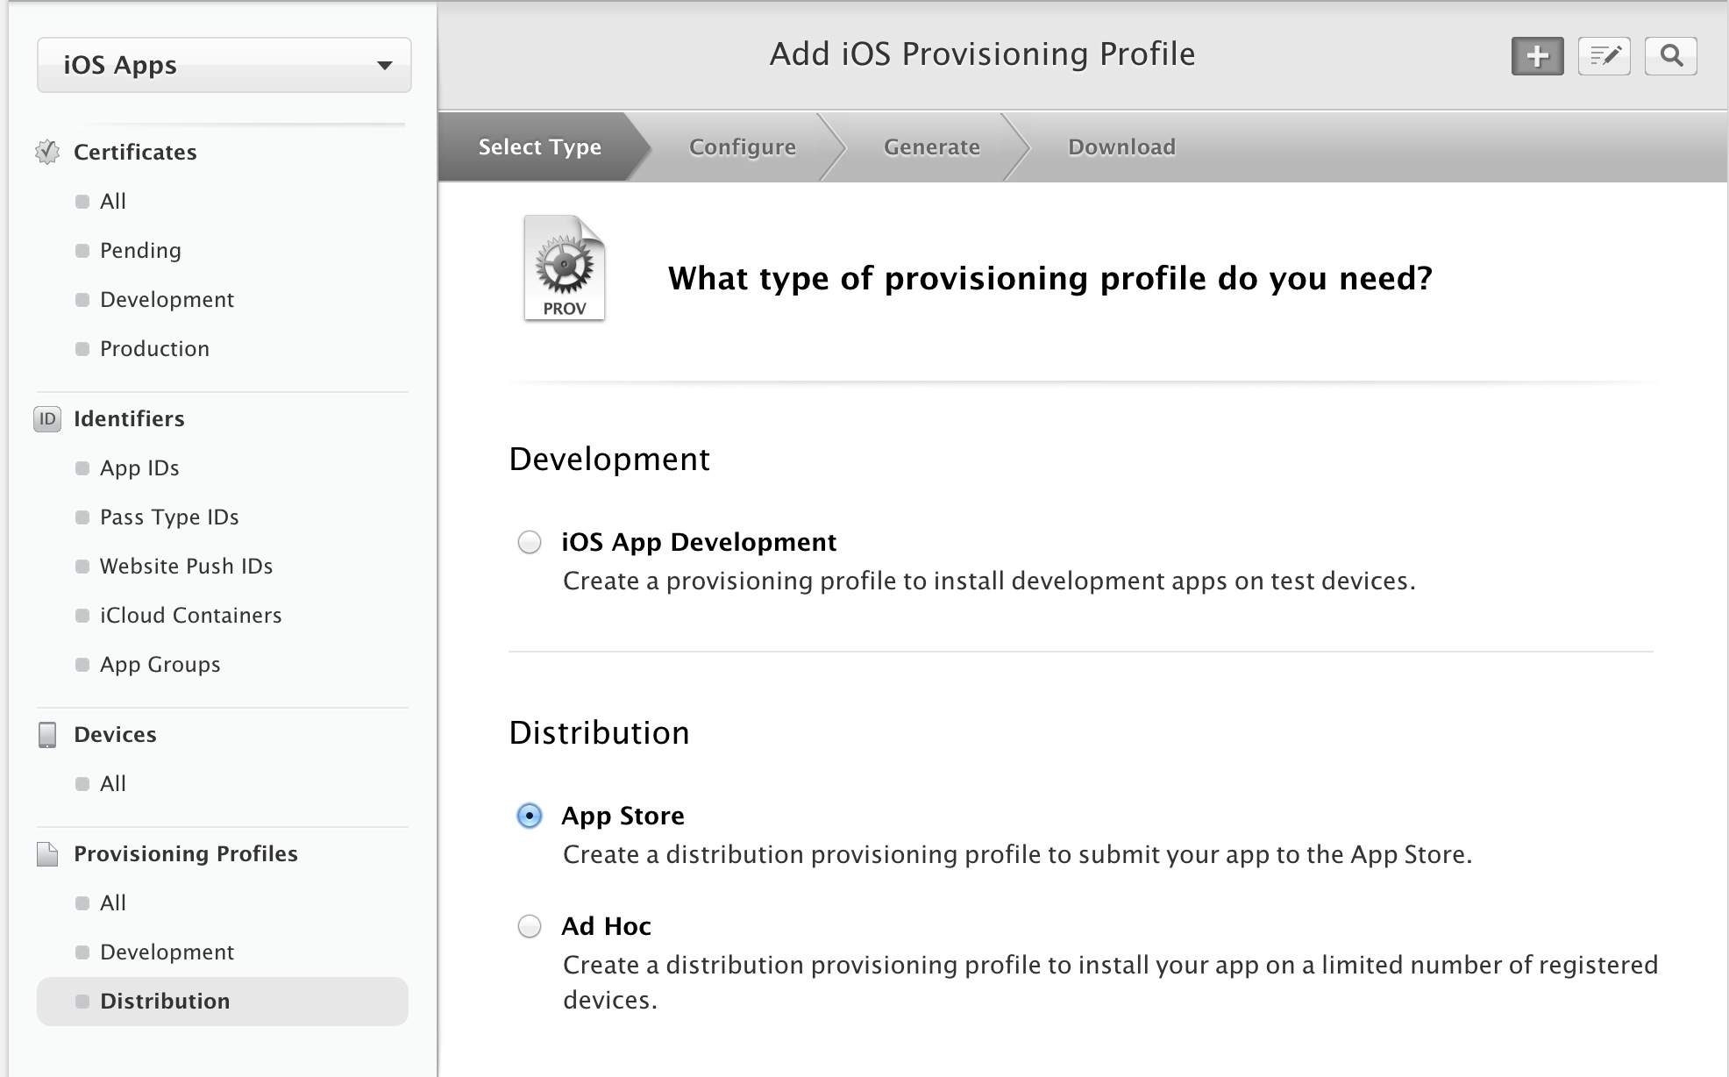Screen dimensions: 1729x1077
Task: Click the Ad Hoc option label
Action: [x=606, y=926]
